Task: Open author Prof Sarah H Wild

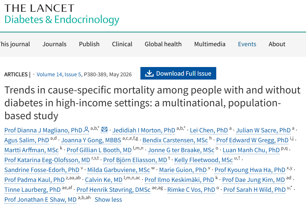Action: (x=254, y=189)
